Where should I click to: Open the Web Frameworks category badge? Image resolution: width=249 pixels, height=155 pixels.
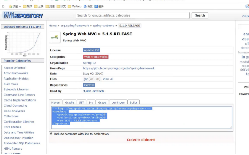tap(96, 57)
